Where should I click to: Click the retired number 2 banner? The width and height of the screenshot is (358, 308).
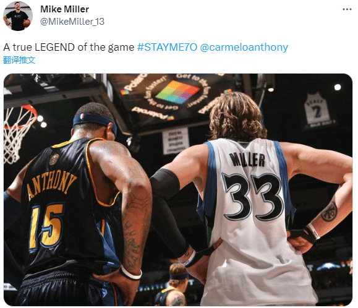317,109
